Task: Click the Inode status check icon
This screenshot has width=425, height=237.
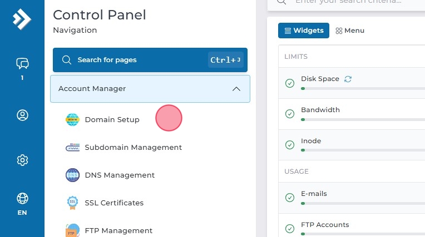Action: [x=290, y=145]
